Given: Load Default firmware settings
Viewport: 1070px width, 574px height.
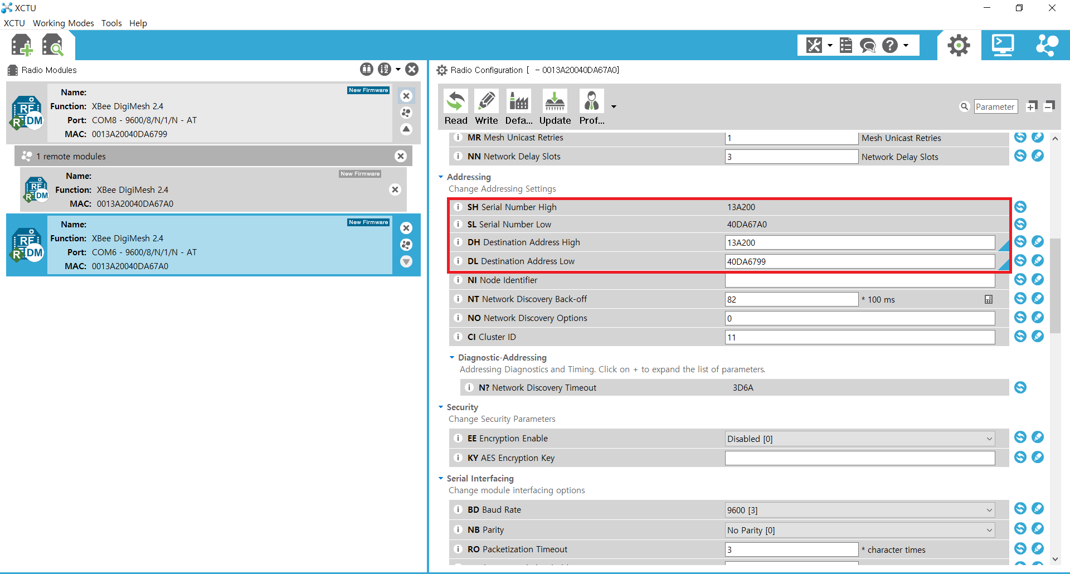Looking at the screenshot, I should [519, 108].
